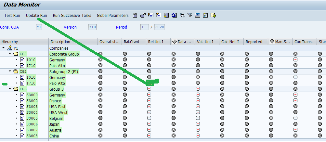Viewport: 326px width, 142px height.
Task: Click the monitor graph toolbar icon
Action: [198, 15]
